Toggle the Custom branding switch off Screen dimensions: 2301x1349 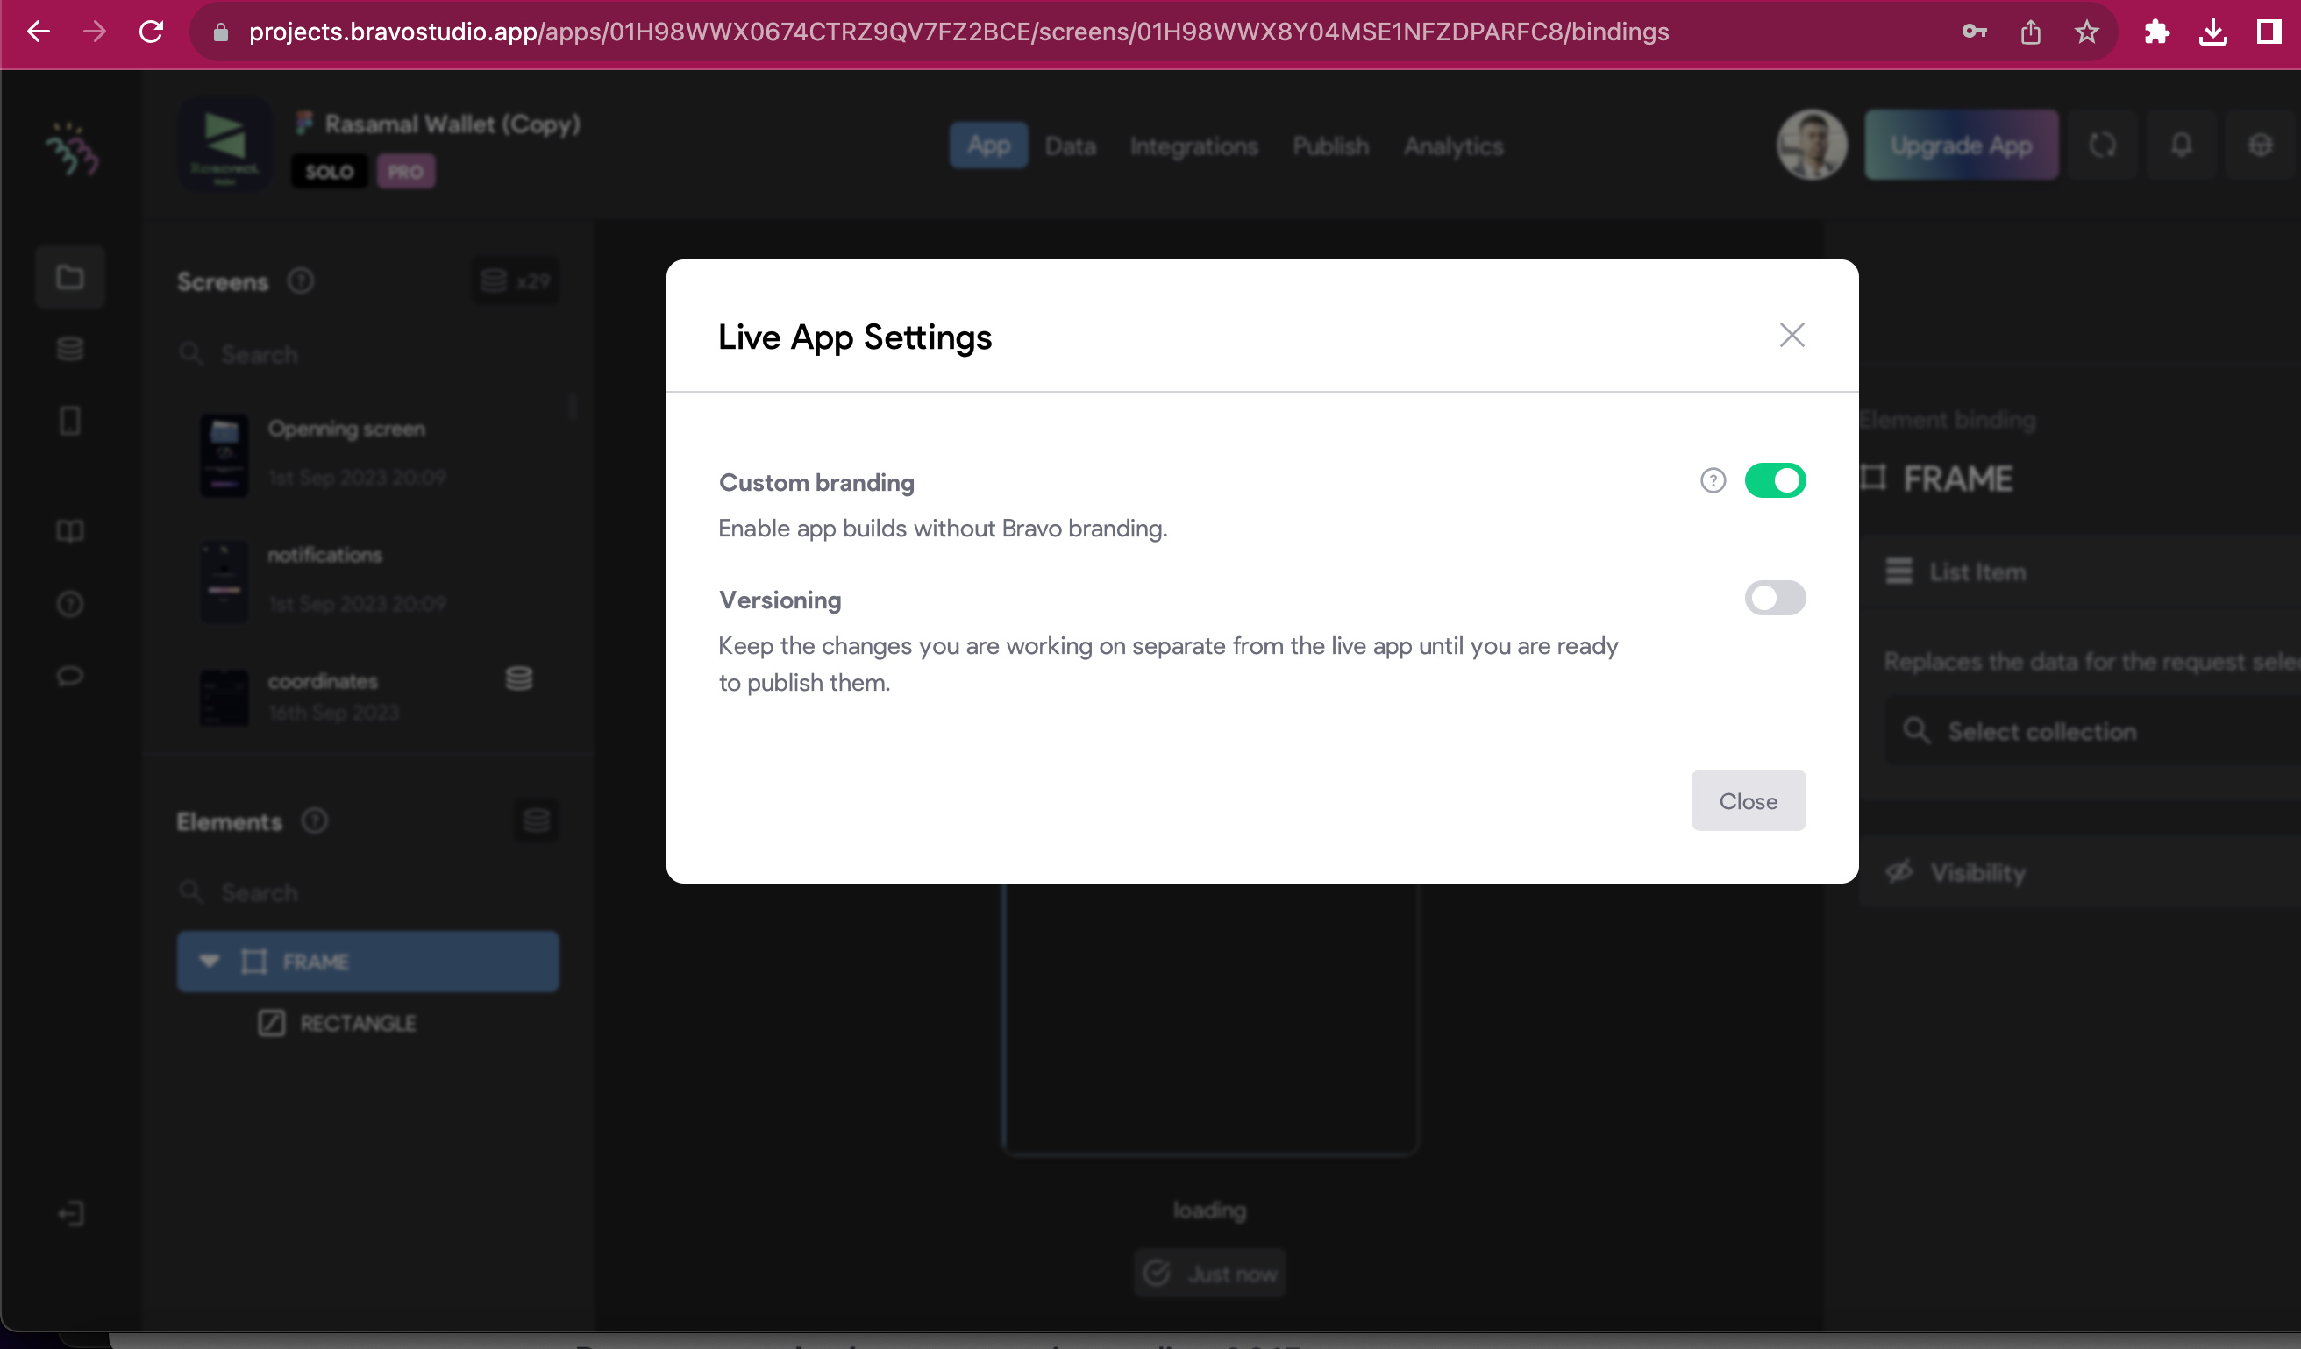pyautogui.click(x=1774, y=480)
